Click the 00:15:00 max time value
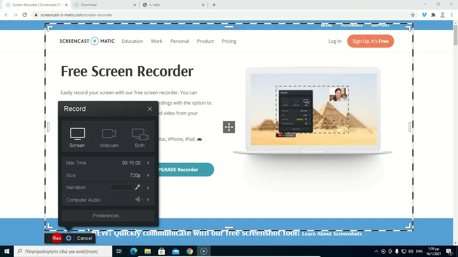 (131, 163)
